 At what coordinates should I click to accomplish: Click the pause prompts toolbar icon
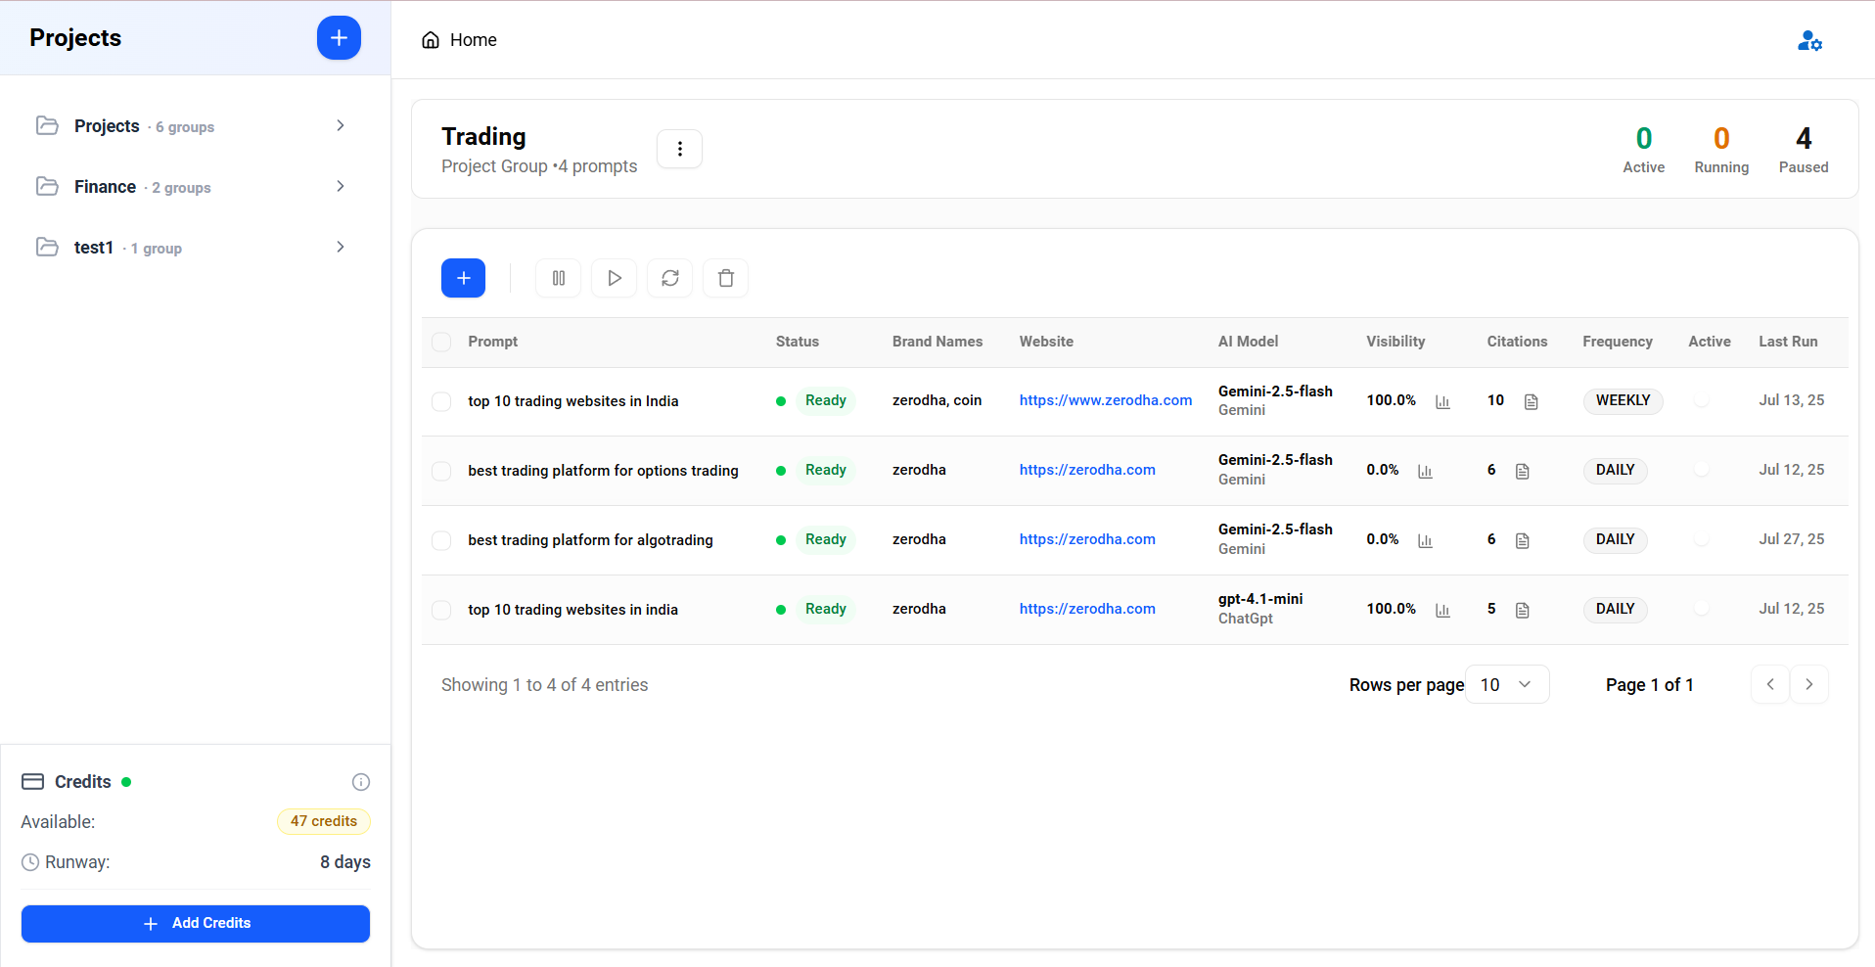coord(558,278)
